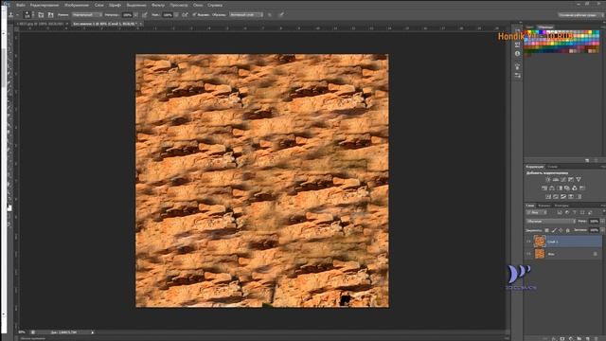Viewport: 606px width, 341px height.
Task: Click the zoom percentage field in status bar
Action: pos(22,332)
